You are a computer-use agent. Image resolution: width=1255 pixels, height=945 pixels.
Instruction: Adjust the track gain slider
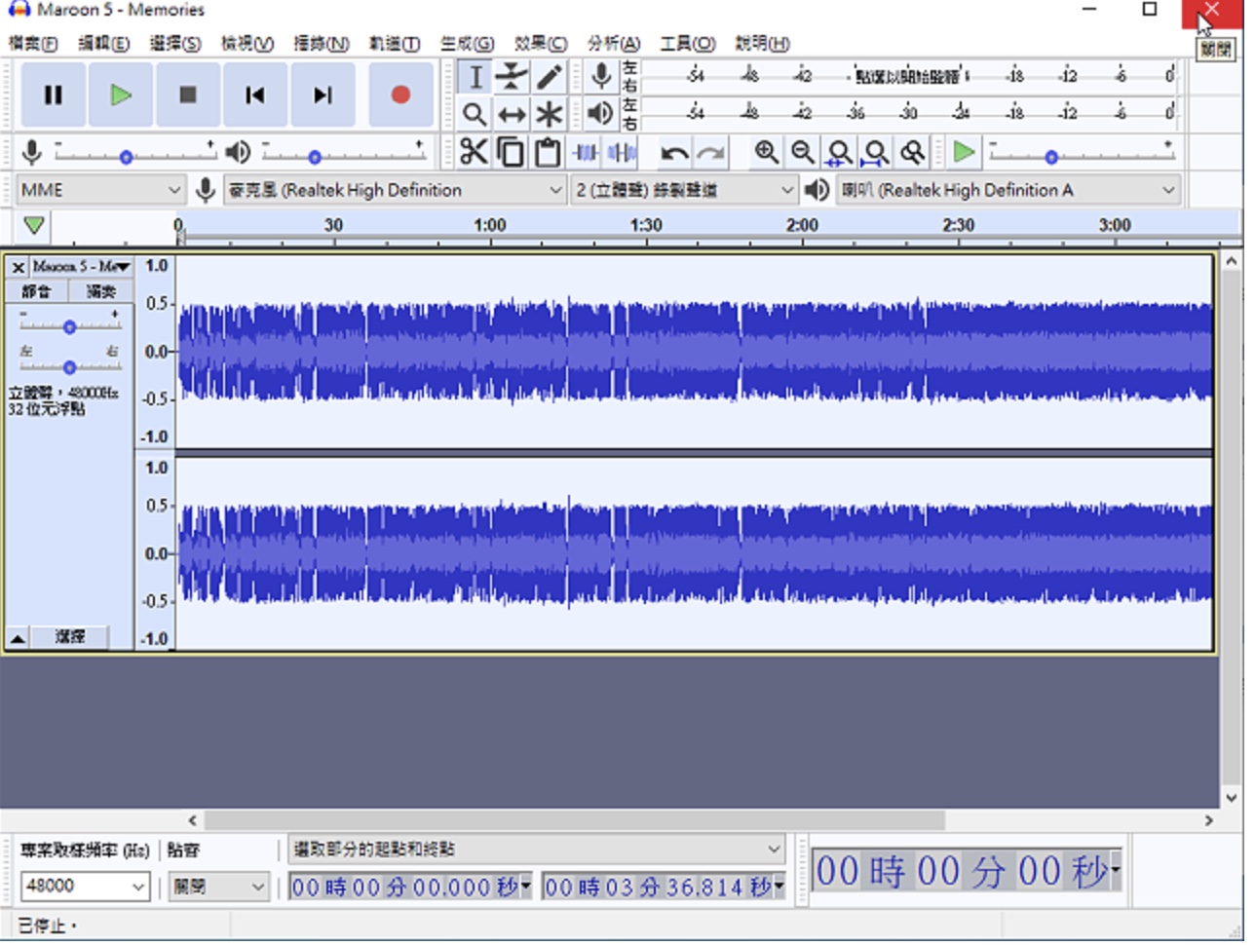[69, 328]
